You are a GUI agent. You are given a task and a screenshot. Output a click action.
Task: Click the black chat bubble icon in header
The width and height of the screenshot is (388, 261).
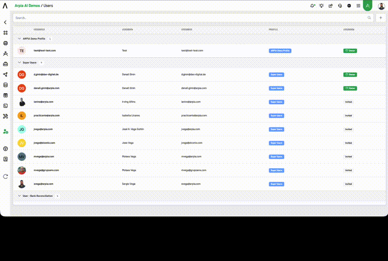pos(349,6)
